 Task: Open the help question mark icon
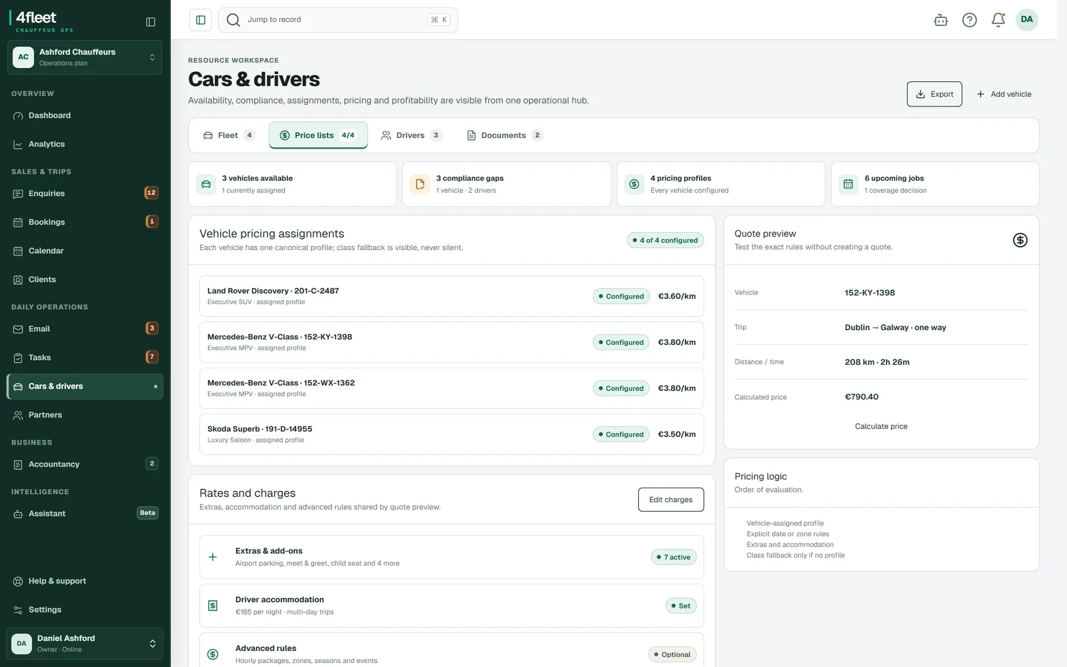pos(970,20)
